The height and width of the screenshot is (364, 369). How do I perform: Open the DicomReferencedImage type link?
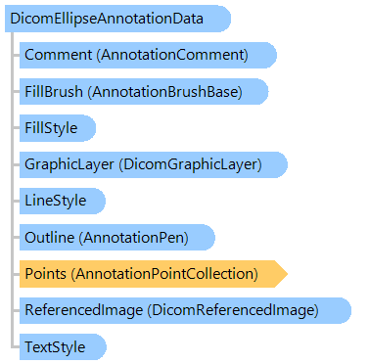(x=233, y=310)
